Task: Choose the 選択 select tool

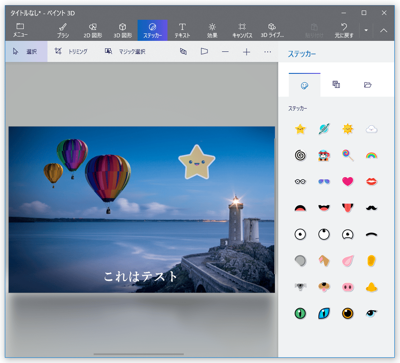Action: (x=26, y=51)
